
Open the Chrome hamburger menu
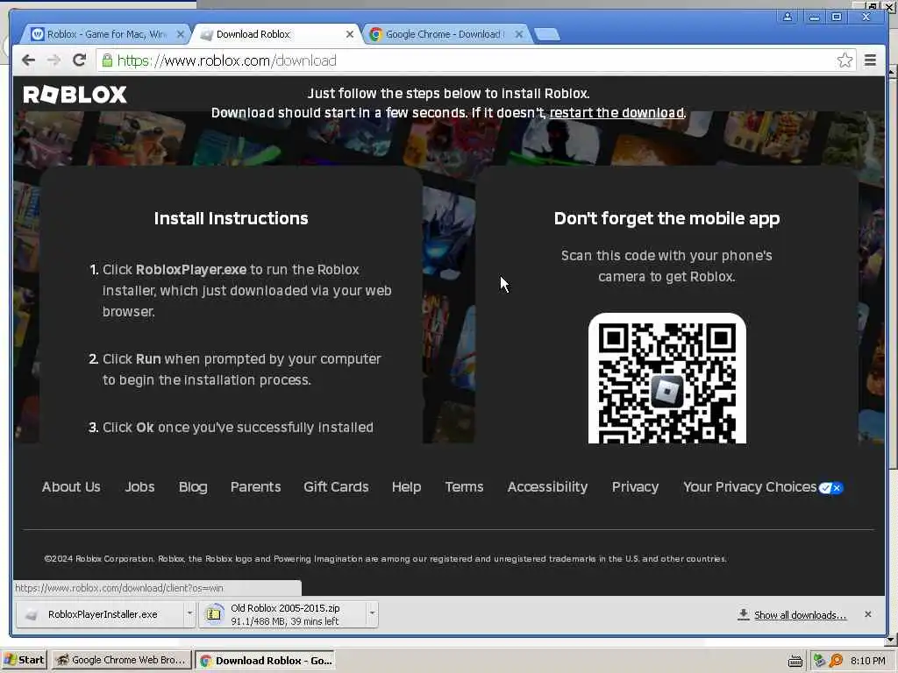coord(870,60)
